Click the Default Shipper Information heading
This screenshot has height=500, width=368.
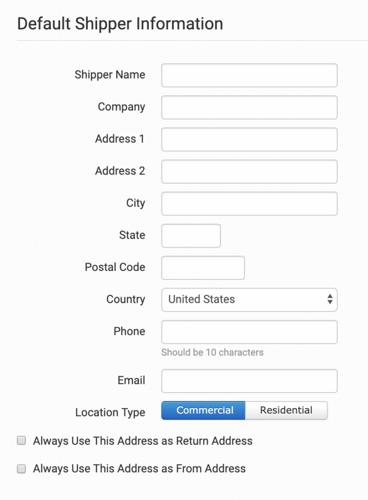(x=120, y=23)
